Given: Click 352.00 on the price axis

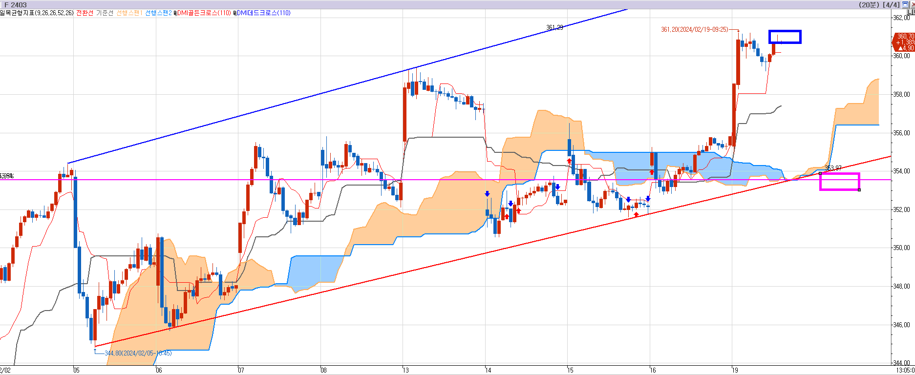Looking at the screenshot, I should pyautogui.click(x=902, y=209).
